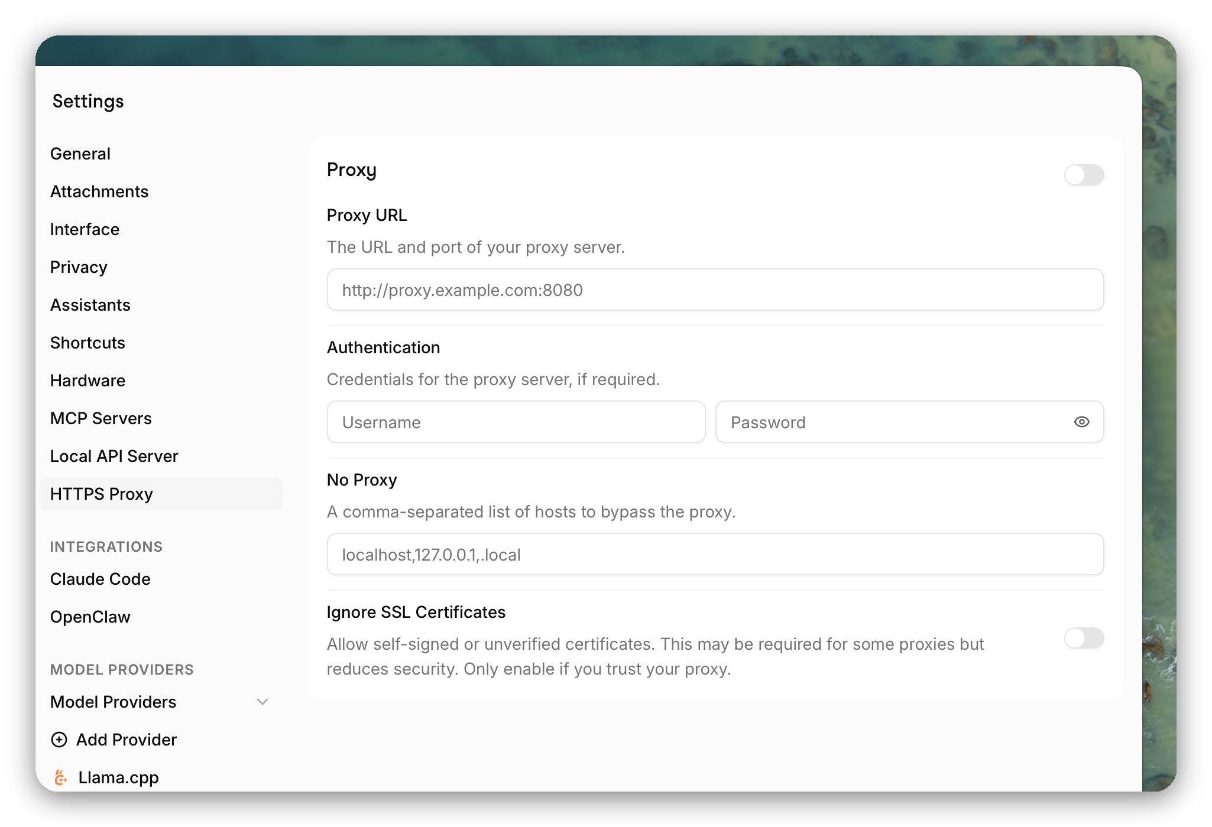Open Local API Server settings

114,456
